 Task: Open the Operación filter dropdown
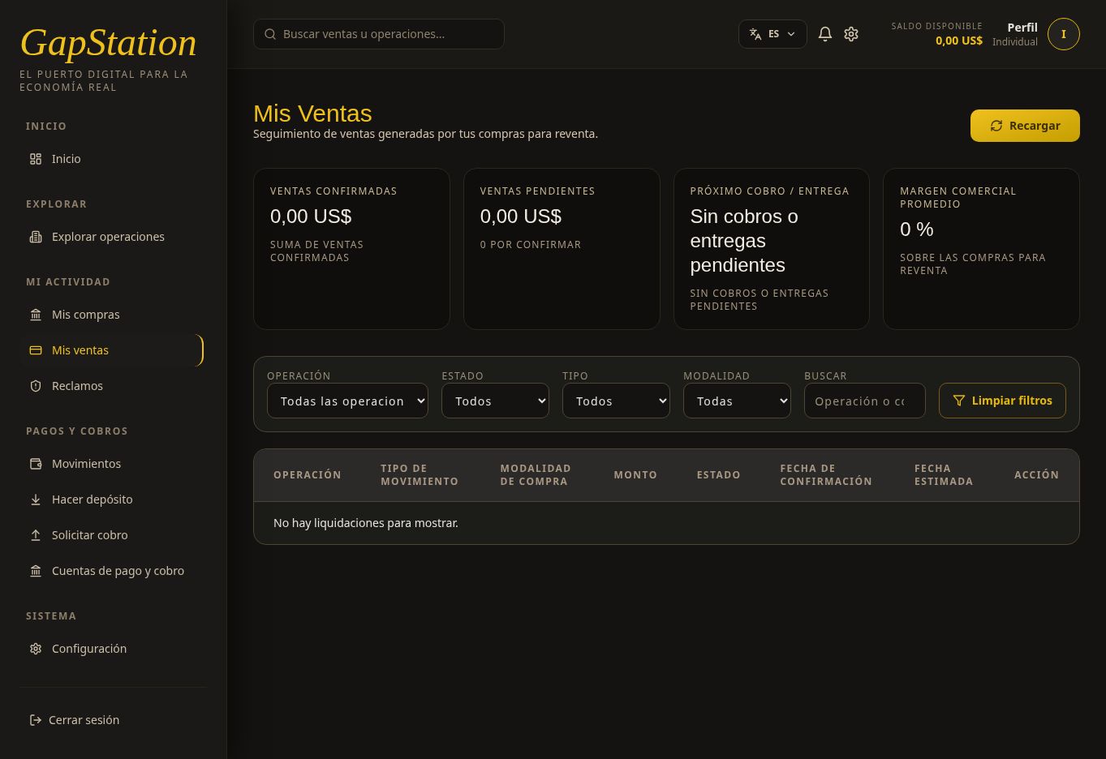(347, 401)
